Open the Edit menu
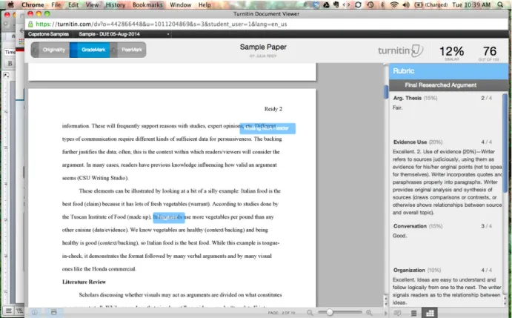This screenshot has width=512, height=318. tap(73, 4)
